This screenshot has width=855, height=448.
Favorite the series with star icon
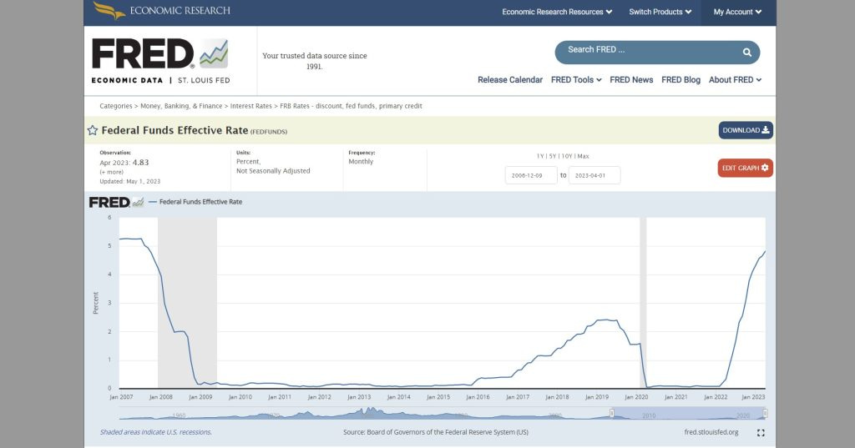[93, 130]
